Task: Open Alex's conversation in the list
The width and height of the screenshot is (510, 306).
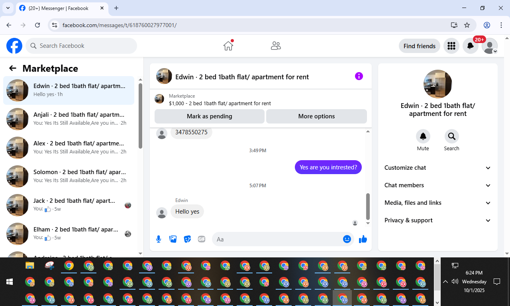Action: coord(69,148)
